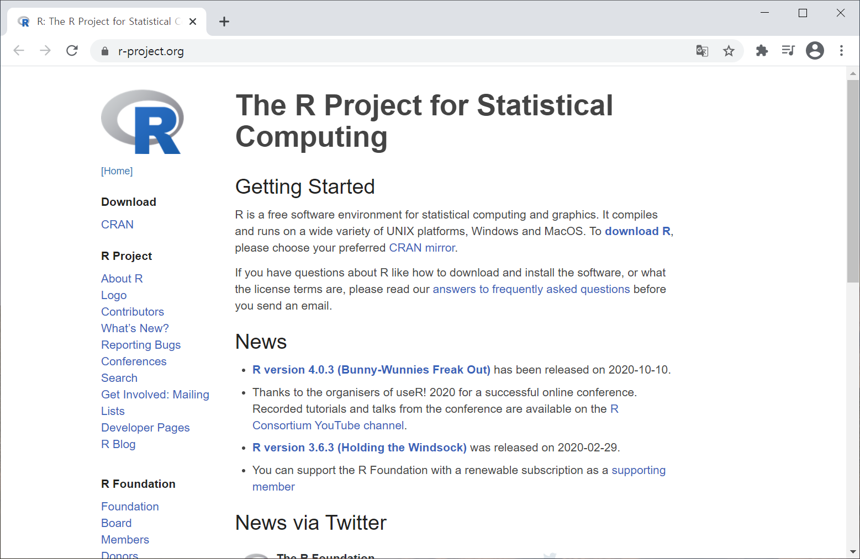
Task: Open a new tab with the plus button
Action: pos(224,22)
